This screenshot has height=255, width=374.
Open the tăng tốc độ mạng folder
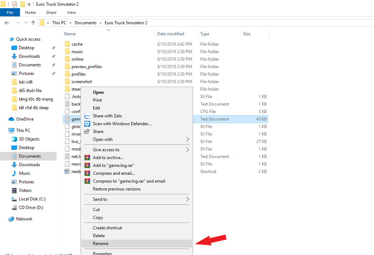[36, 99]
